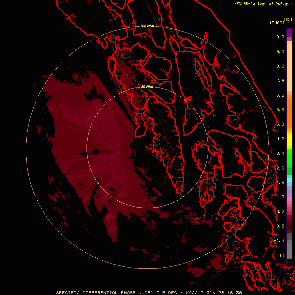Click the TH legend label
295x295 pixels.
click(282, 255)
